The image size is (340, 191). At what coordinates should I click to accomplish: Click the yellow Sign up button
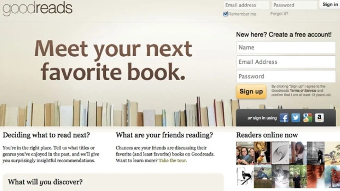251,92
